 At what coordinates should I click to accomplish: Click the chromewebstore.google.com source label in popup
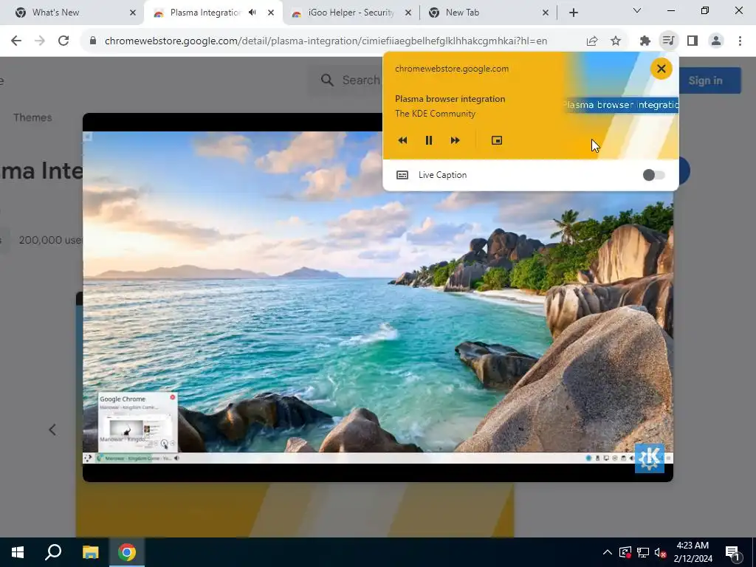[x=452, y=69]
